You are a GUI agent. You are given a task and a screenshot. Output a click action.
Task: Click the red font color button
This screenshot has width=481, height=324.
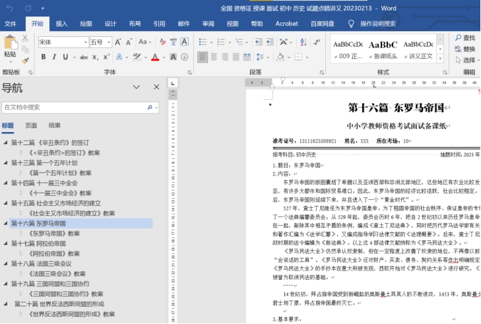(x=154, y=57)
